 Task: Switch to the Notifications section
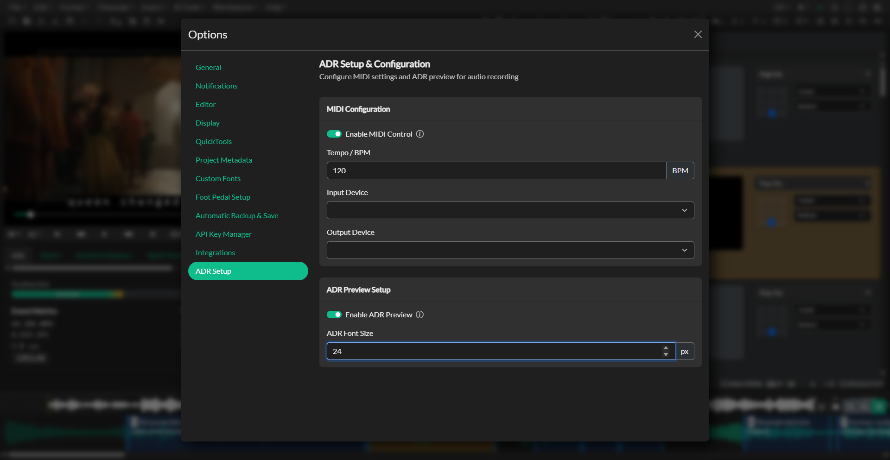[x=216, y=86]
